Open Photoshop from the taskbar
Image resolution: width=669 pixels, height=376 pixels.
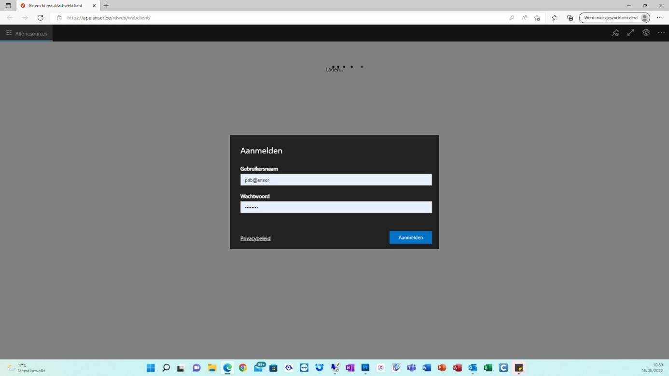point(365,368)
